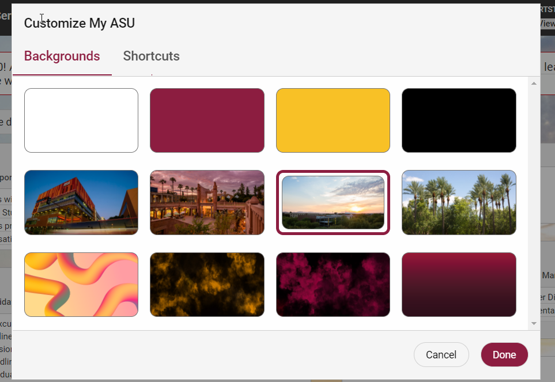Select the solid black background
555x382 pixels.
pos(459,120)
